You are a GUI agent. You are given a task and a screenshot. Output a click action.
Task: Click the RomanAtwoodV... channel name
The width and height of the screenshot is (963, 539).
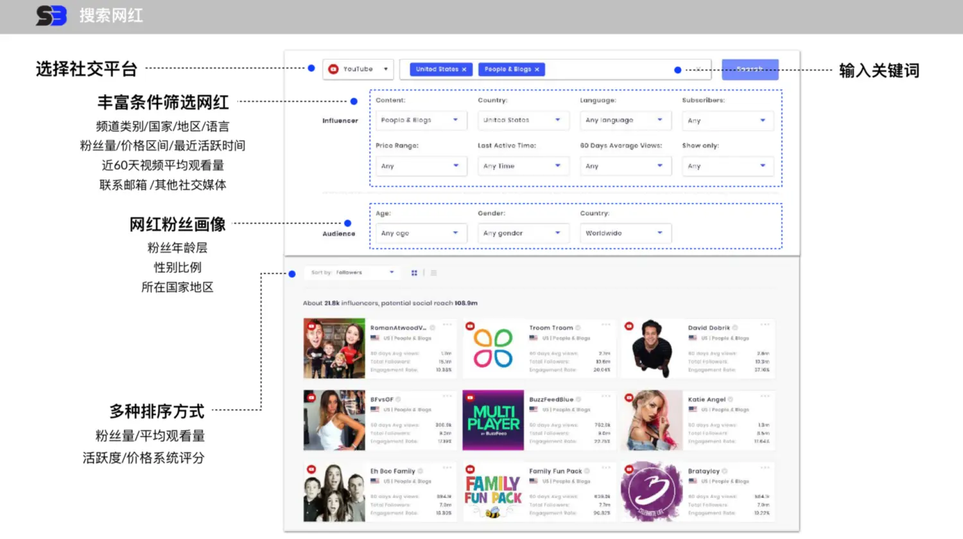(398, 328)
